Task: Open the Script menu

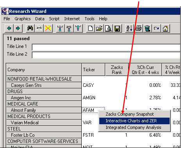Action: [x=54, y=19]
